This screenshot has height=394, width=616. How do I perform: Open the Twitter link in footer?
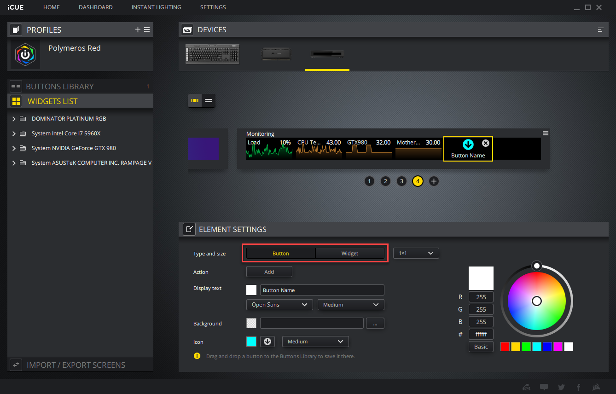[561, 387]
